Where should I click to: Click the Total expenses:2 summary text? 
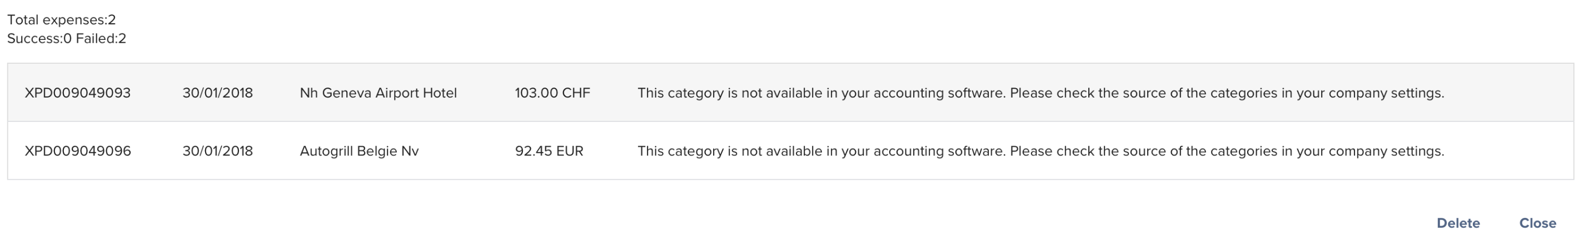pos(61,20)
